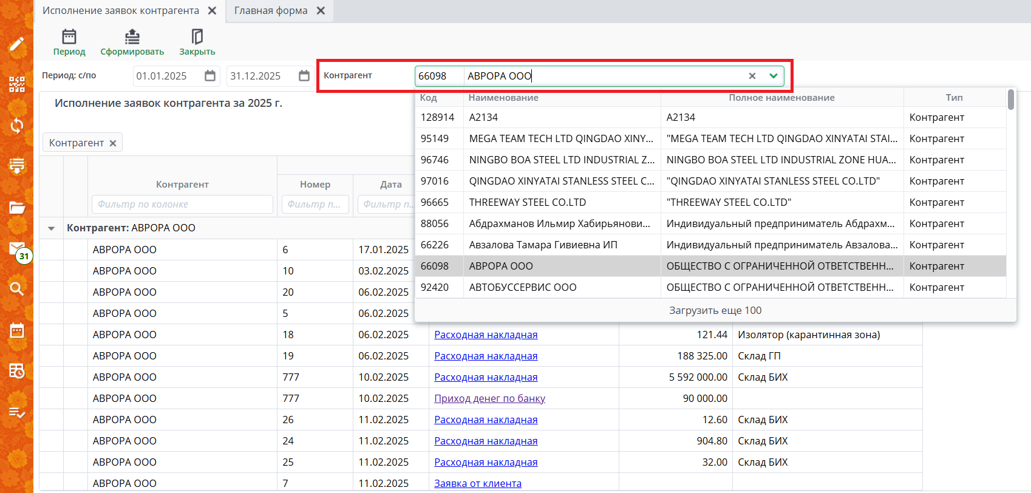Click Загрузить еще 100 to load more
Screen dimensions: 1031x493
[x=715, y=310]
